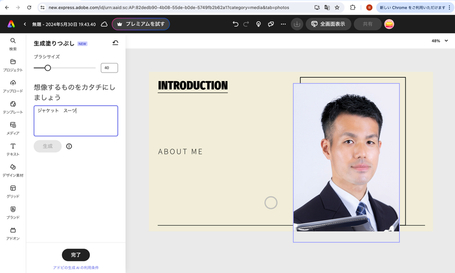
Task: Click the Chrome address bar URL
Action: [x=168, y=7]
